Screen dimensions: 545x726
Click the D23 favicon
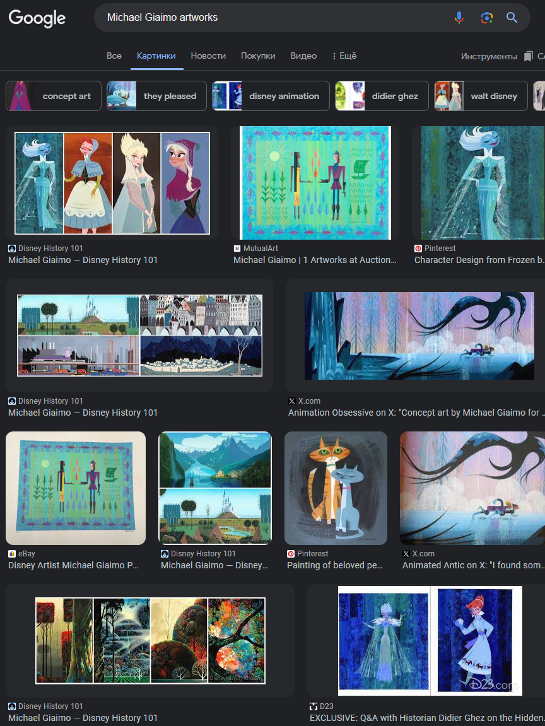(x=314, y=706)
